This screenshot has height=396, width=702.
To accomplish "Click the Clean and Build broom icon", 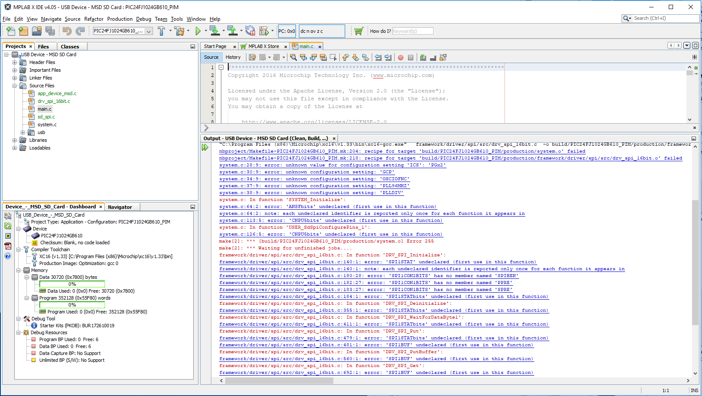I will click(180, 31).
